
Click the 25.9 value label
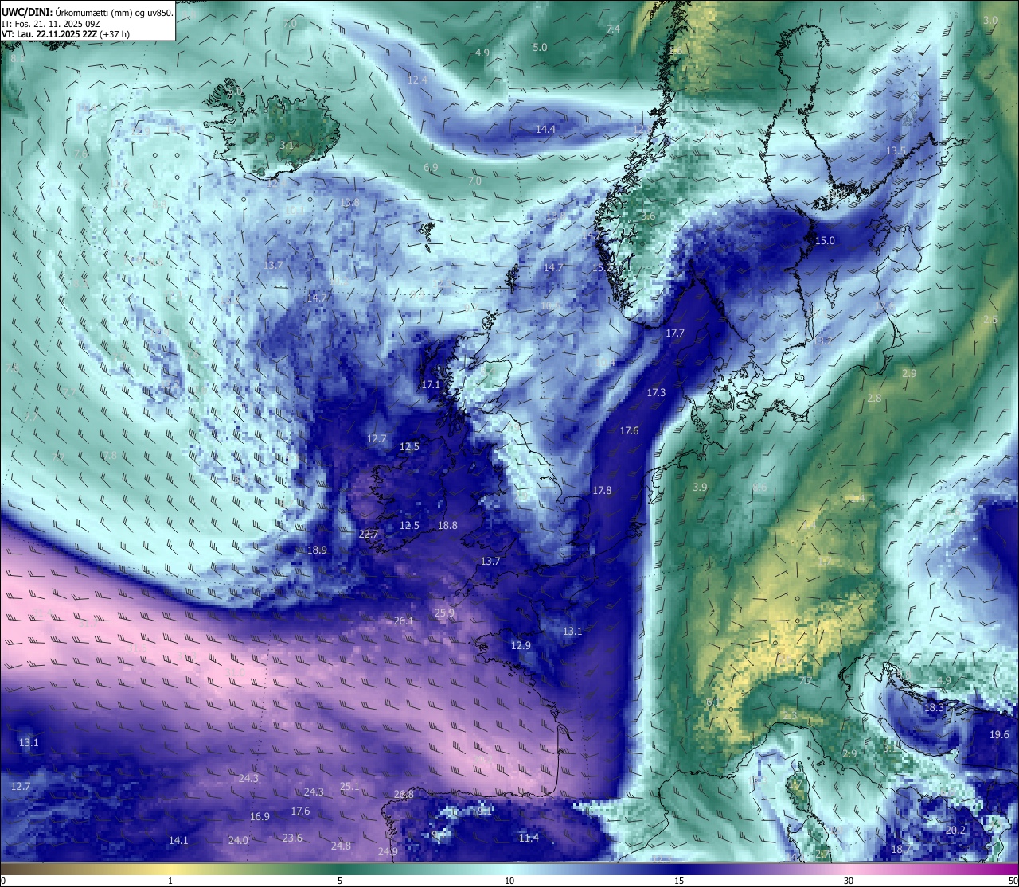[x=444, y=613]
